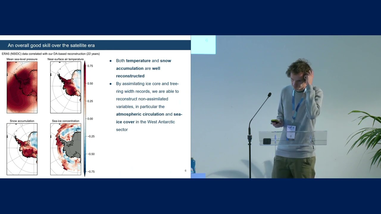
Task: Click the Sea-ice concentration map
Action: (65, 149)
